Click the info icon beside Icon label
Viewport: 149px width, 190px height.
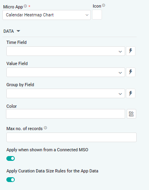(104, 5)
